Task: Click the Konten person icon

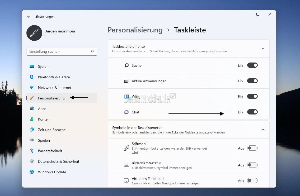Action: [32, 119]
